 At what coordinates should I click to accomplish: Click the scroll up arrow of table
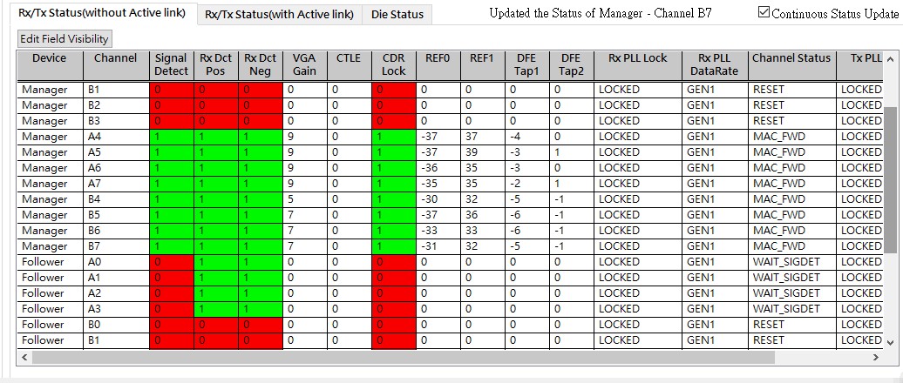[889, 59]
